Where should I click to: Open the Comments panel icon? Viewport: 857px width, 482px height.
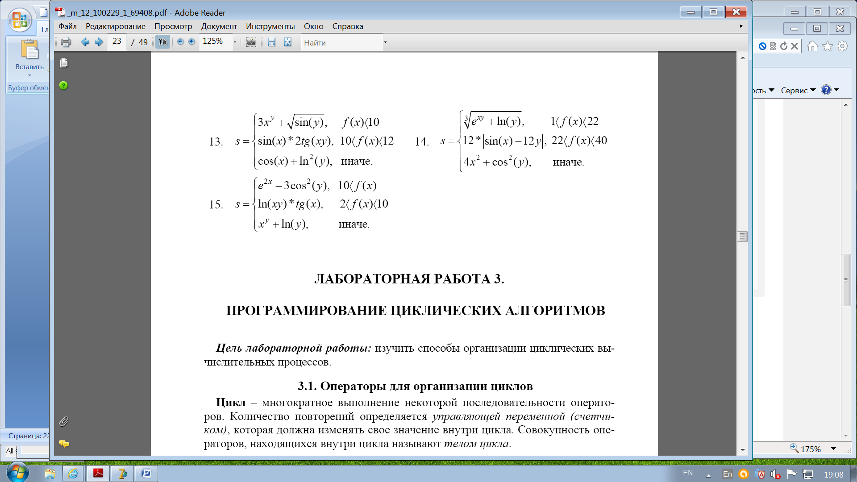click(64, 444)
